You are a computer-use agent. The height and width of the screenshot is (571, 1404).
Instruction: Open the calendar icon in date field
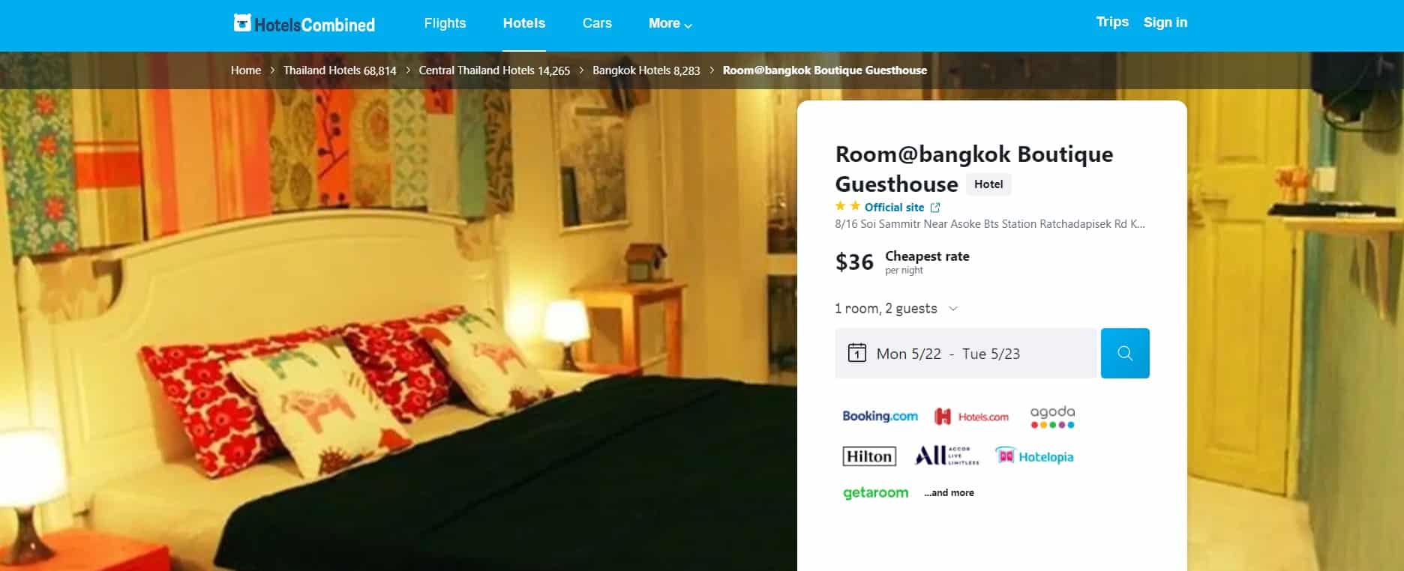coord(856,353)
